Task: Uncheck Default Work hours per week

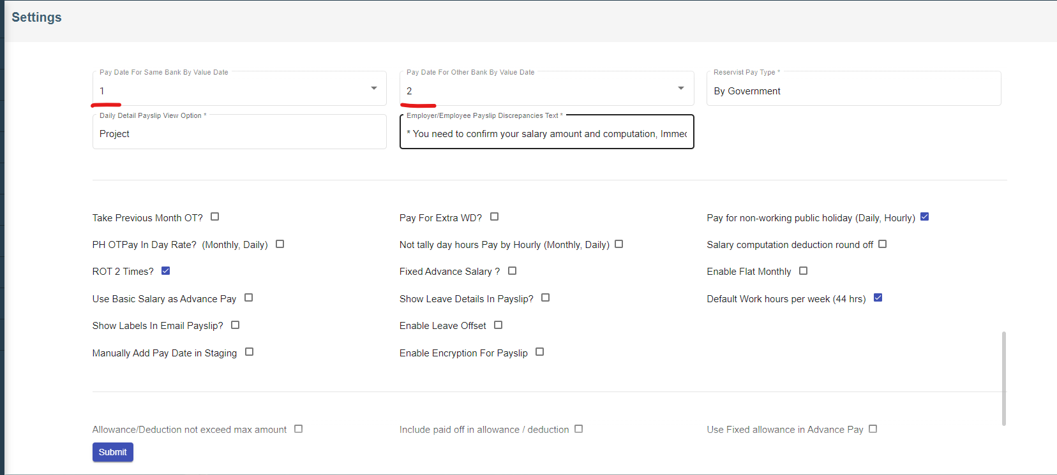Action: click(878, 298)
